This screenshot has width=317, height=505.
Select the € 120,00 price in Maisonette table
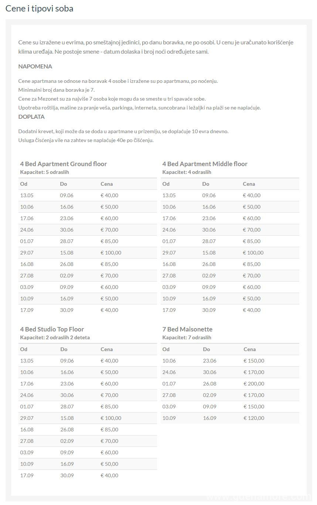254,418
